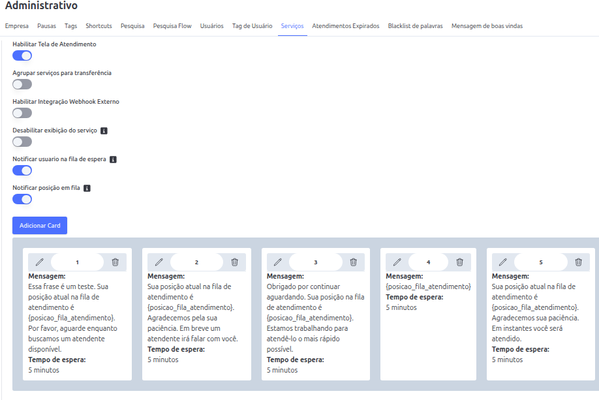Click the number 3 field on card 3

coord(316,262)
